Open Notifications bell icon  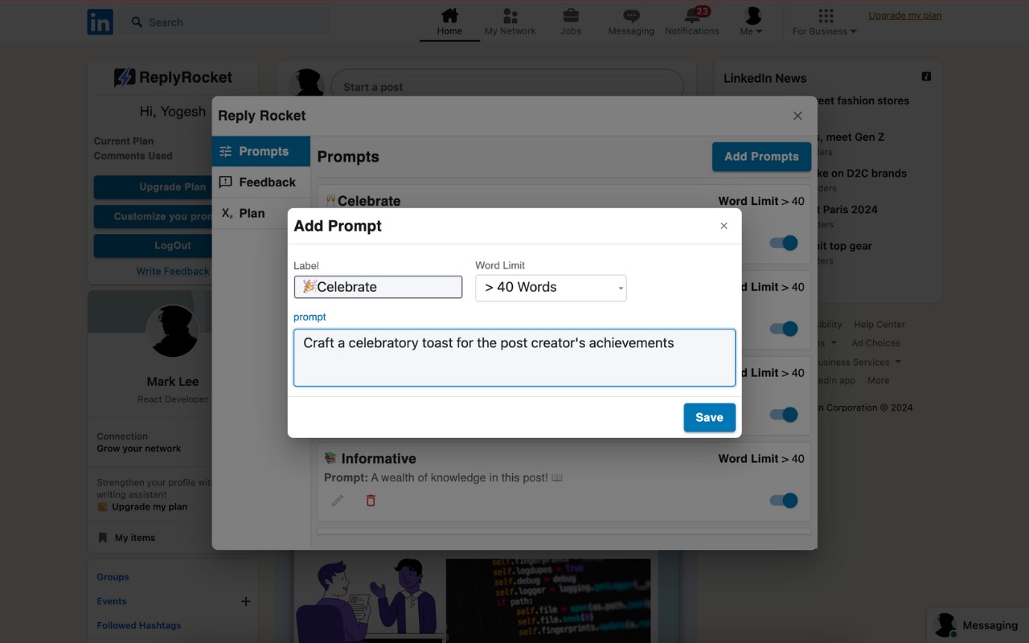tap(692, 22)
